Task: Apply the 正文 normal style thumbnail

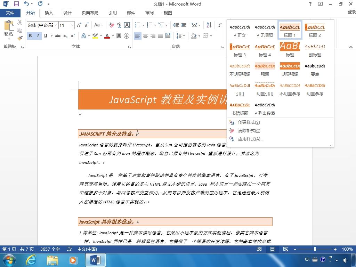Action: pos(240,30)
